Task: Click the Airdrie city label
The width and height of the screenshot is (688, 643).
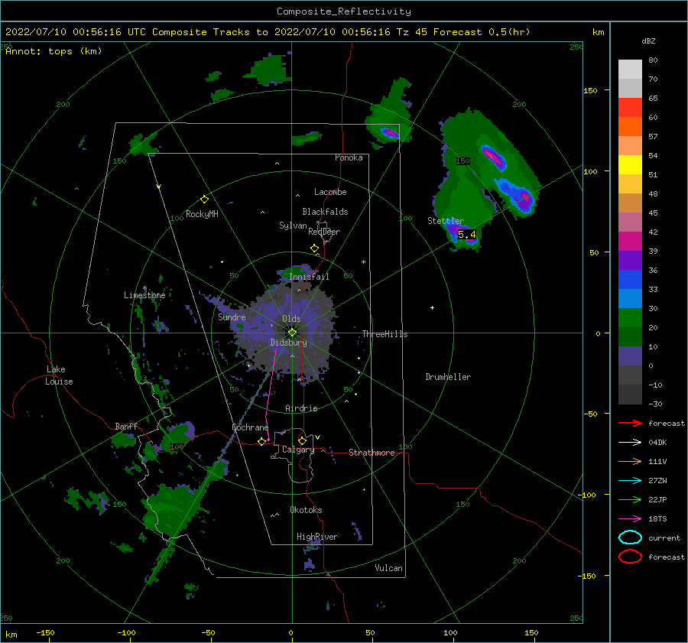Action: [x=301, y=408]
